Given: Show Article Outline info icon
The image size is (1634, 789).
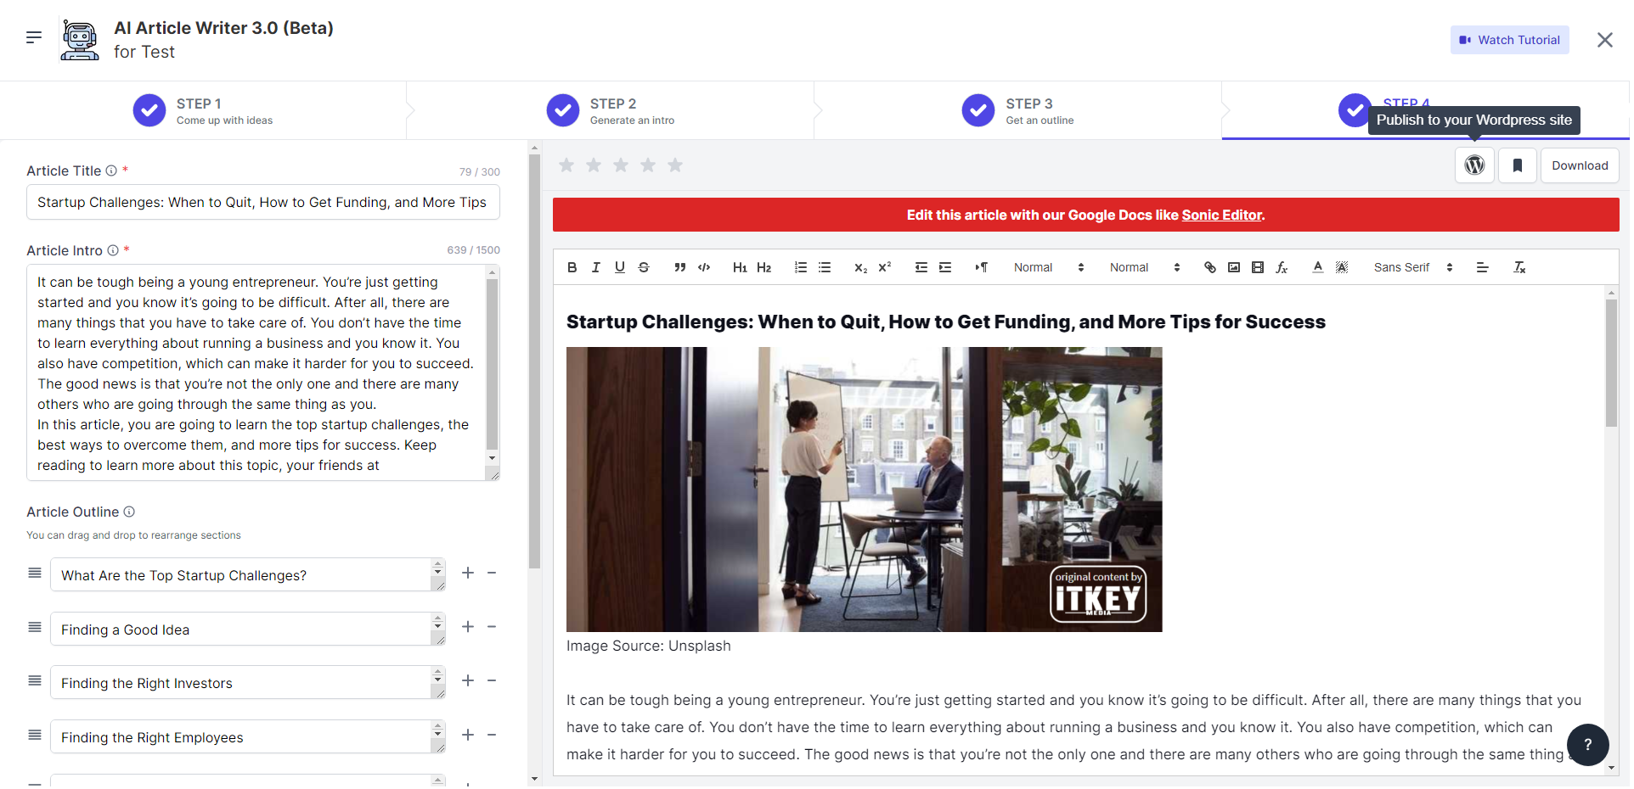Looking at the screenshot, I should [x=129, y=512].
